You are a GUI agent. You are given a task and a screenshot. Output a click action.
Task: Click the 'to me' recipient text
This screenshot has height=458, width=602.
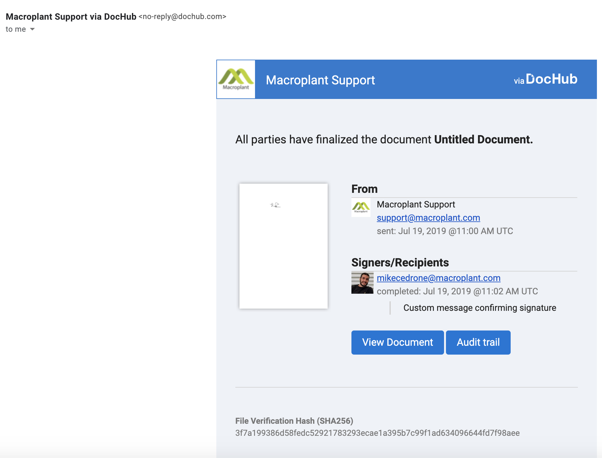pyautogui.click(x=16, y=29)
